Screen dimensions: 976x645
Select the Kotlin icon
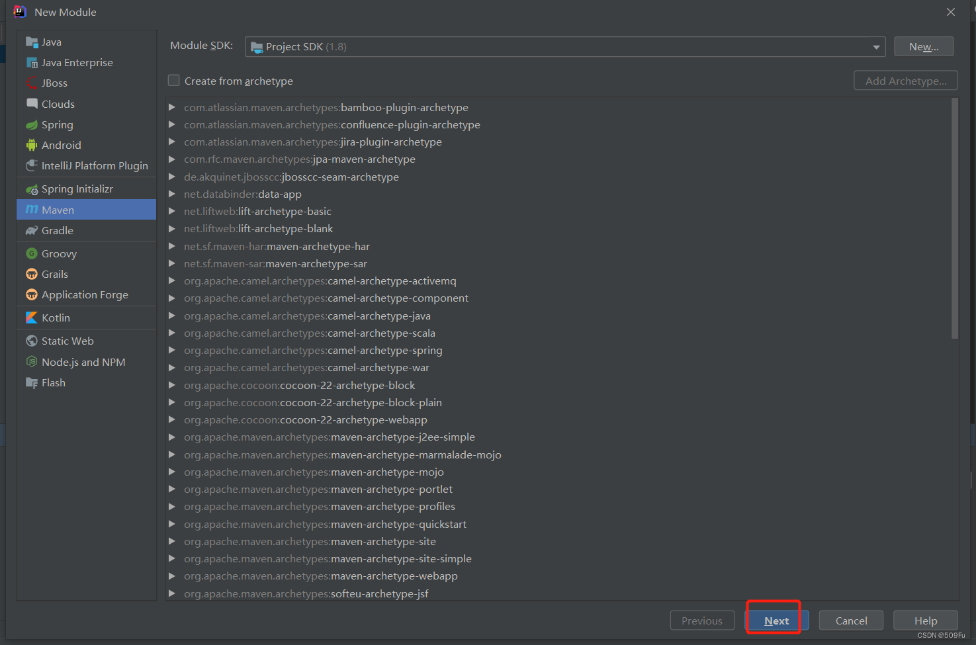tap(31, 318)
